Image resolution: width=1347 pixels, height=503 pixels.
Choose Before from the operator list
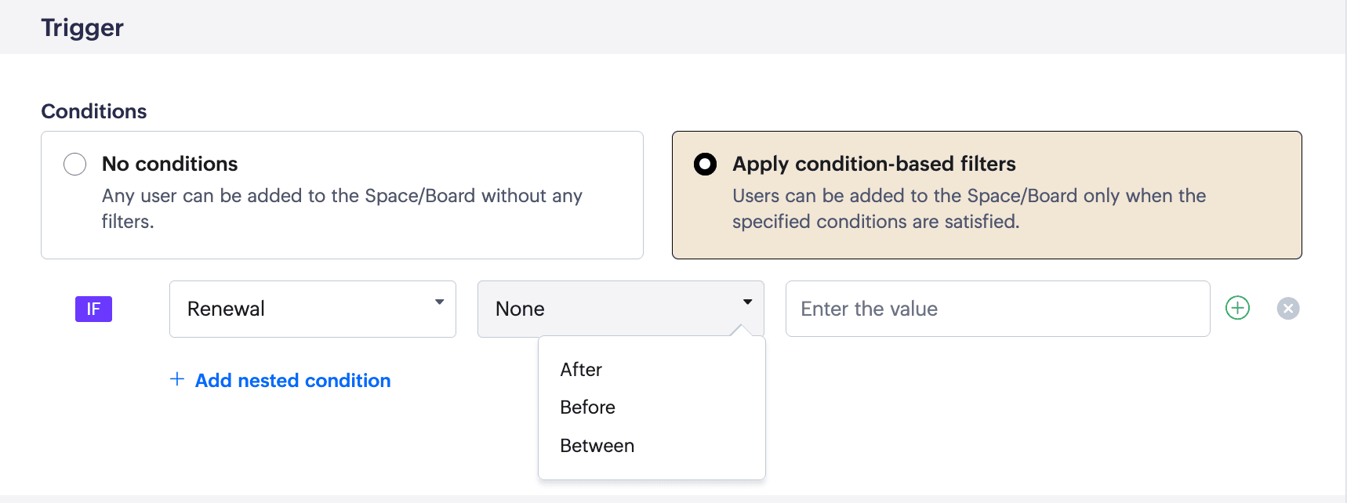pos(587,407)
